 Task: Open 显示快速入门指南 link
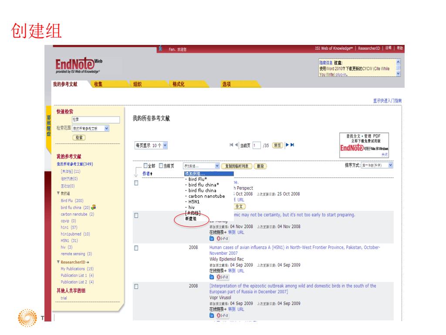[387, 101]
